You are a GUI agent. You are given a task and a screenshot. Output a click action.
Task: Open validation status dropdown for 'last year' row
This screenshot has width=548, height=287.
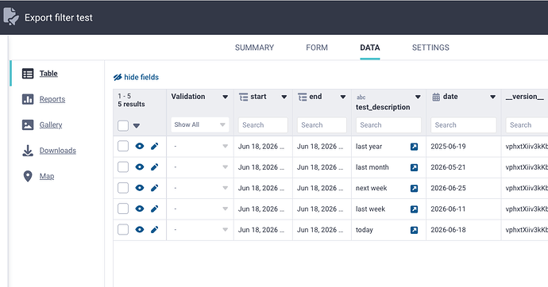point(225,147)
